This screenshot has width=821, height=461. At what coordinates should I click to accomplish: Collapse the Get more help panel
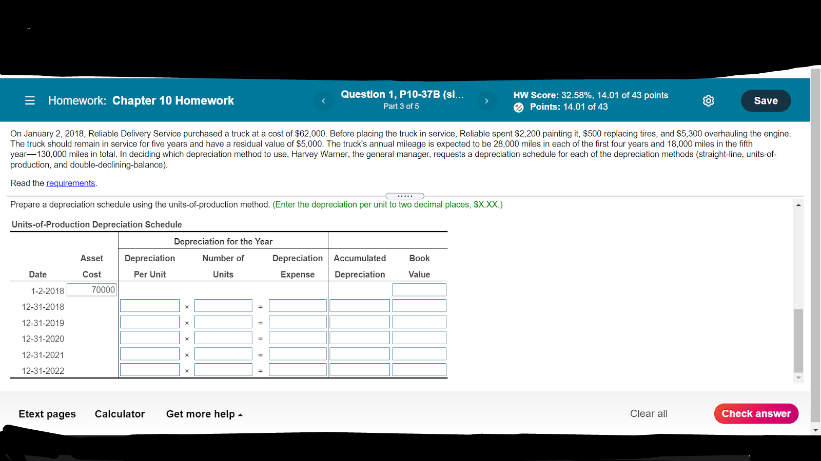pos(204,414)
